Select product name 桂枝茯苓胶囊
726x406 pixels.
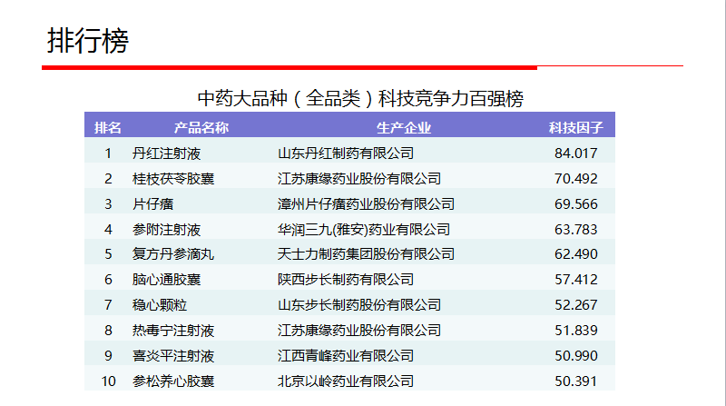(173, 178)
